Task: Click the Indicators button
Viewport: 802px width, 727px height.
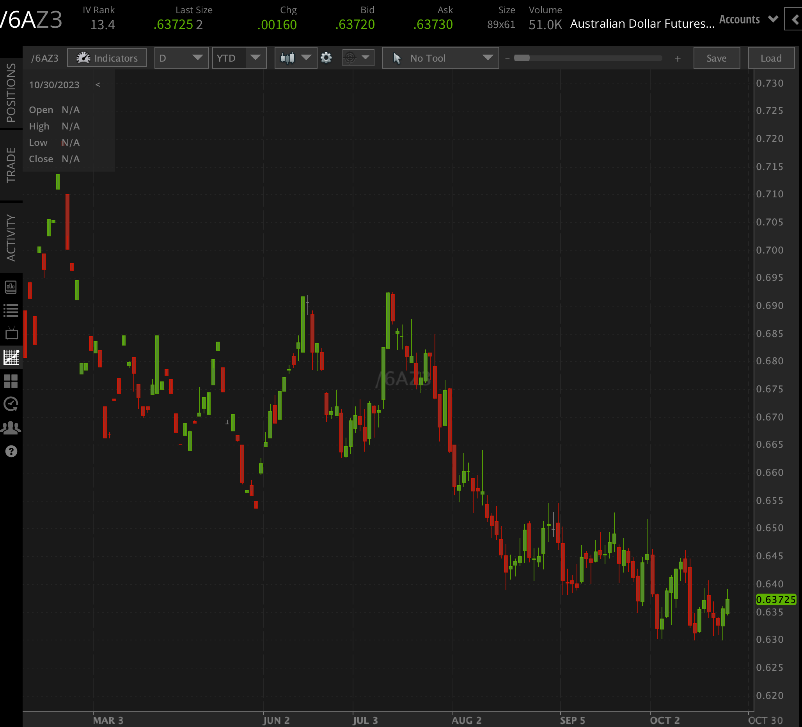Action: coord(106,58)
